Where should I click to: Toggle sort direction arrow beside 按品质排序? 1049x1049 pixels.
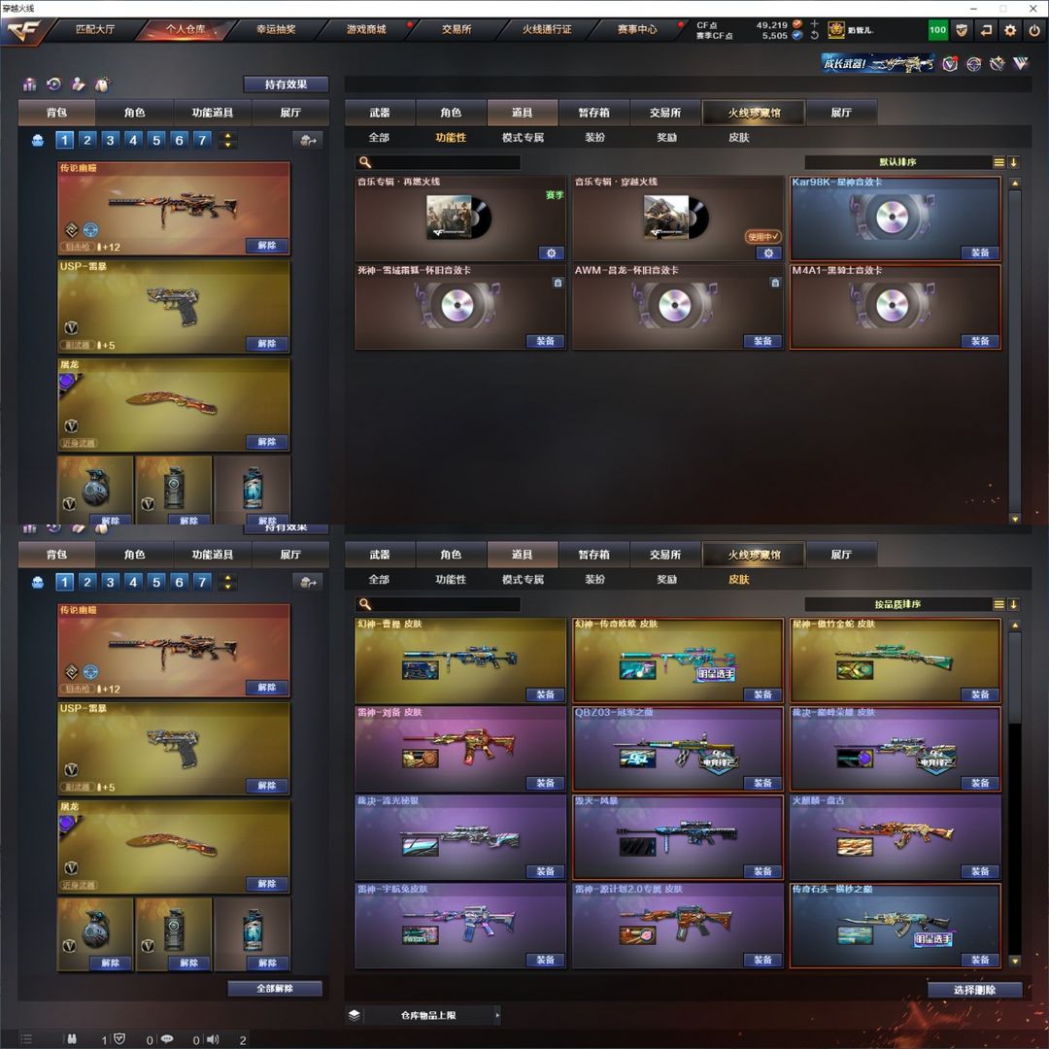pyautogui.click(x=1013, y=604)
